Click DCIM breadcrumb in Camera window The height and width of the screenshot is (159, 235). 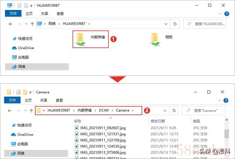pos(104,110)
